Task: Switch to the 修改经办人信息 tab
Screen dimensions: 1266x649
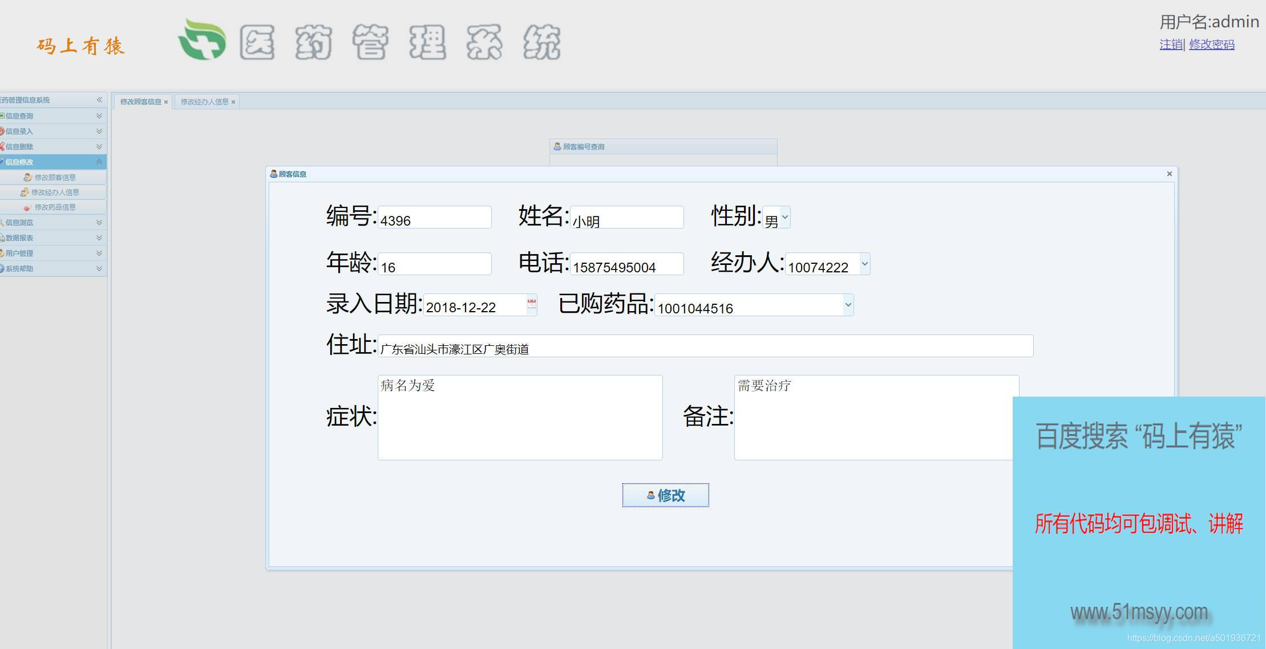Action: click(204, 101)
